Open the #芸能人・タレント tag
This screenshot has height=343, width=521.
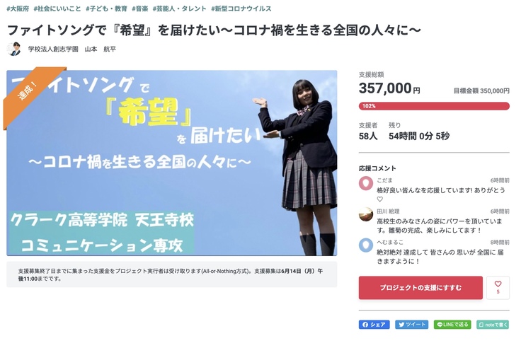pos(179,8)
